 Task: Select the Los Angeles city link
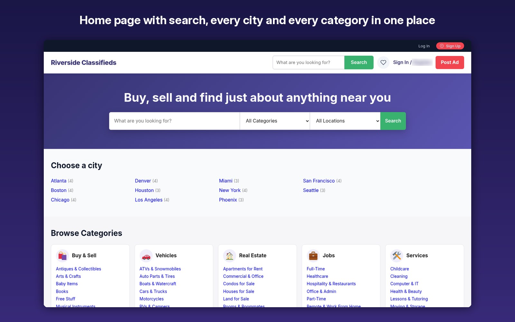149,200
